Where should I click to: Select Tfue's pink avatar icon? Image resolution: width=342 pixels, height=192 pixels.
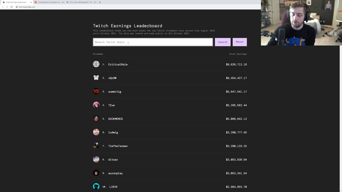96,105
